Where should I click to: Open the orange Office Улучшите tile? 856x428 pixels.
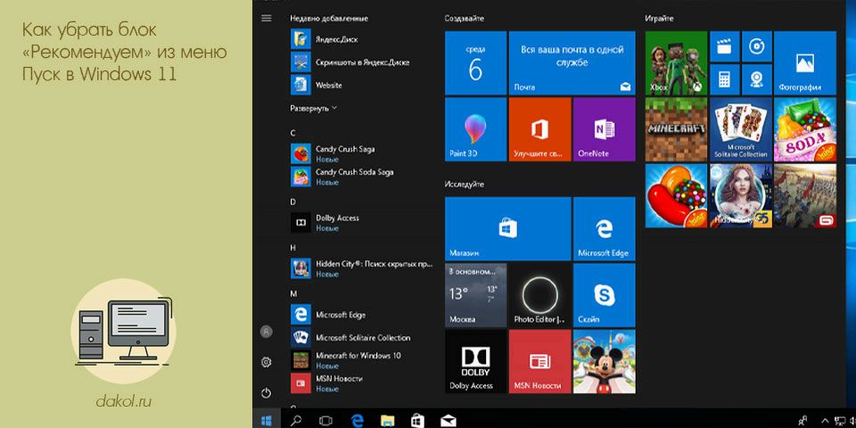(539, 129)
